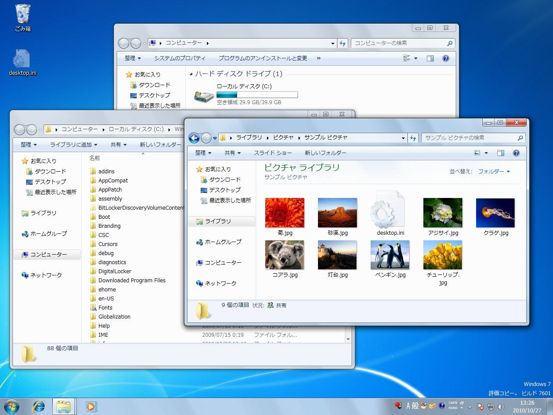Start スライド ショー in Sample Pictures
Viewport: 553px width, 415px height.
(x=273, y=153)
